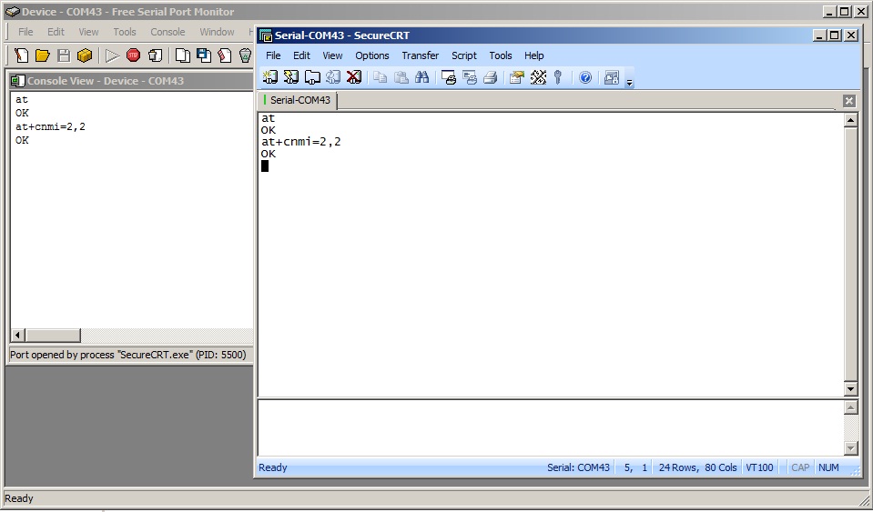
Task: Click the key icon in SecureCRT toolbar
Action: click(558, 77)
